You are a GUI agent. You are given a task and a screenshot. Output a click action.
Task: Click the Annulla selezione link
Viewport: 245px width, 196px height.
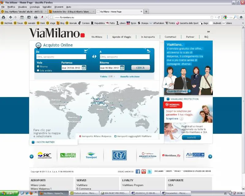[x=130, y=77]
